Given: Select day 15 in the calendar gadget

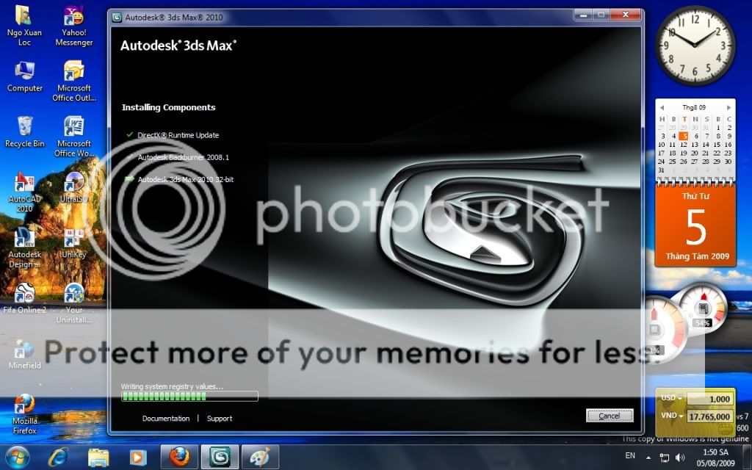Looking at the screenshot, I should tap(717, 145).
